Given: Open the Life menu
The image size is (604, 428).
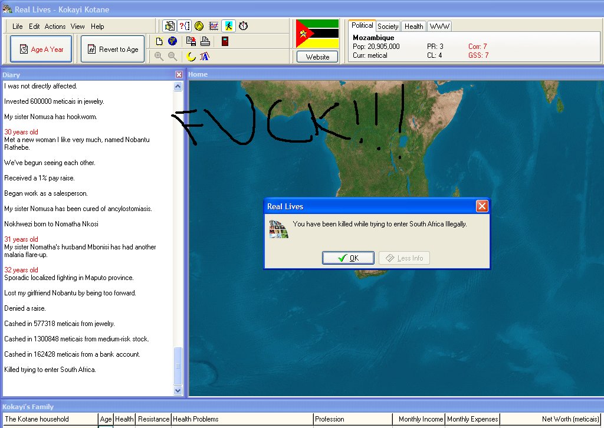Looking at the screenshot, I should 17,26.
